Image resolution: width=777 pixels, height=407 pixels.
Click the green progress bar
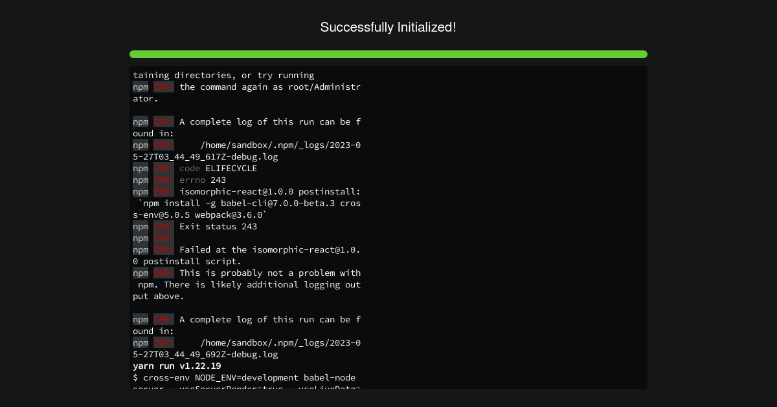click(x=388, y=54)
